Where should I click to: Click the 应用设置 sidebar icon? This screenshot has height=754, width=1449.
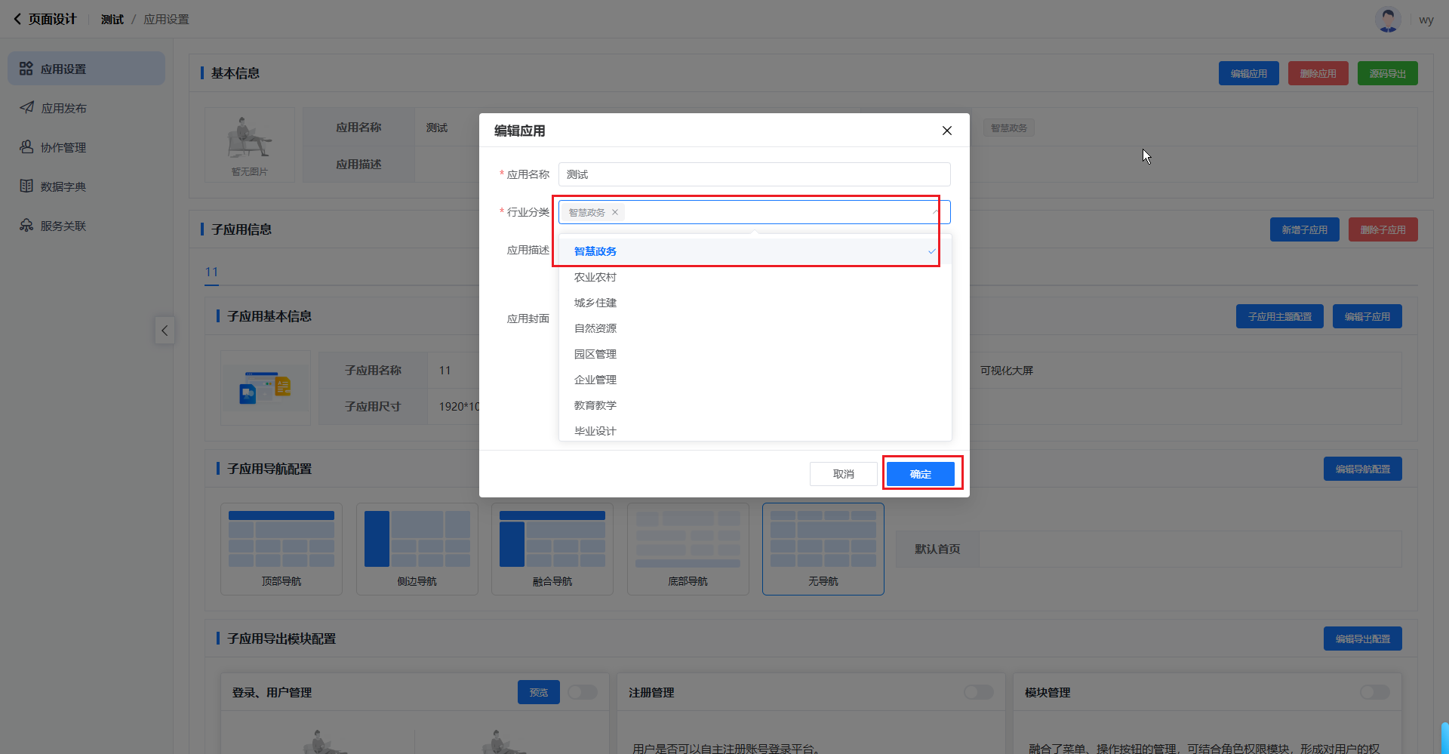26,69
